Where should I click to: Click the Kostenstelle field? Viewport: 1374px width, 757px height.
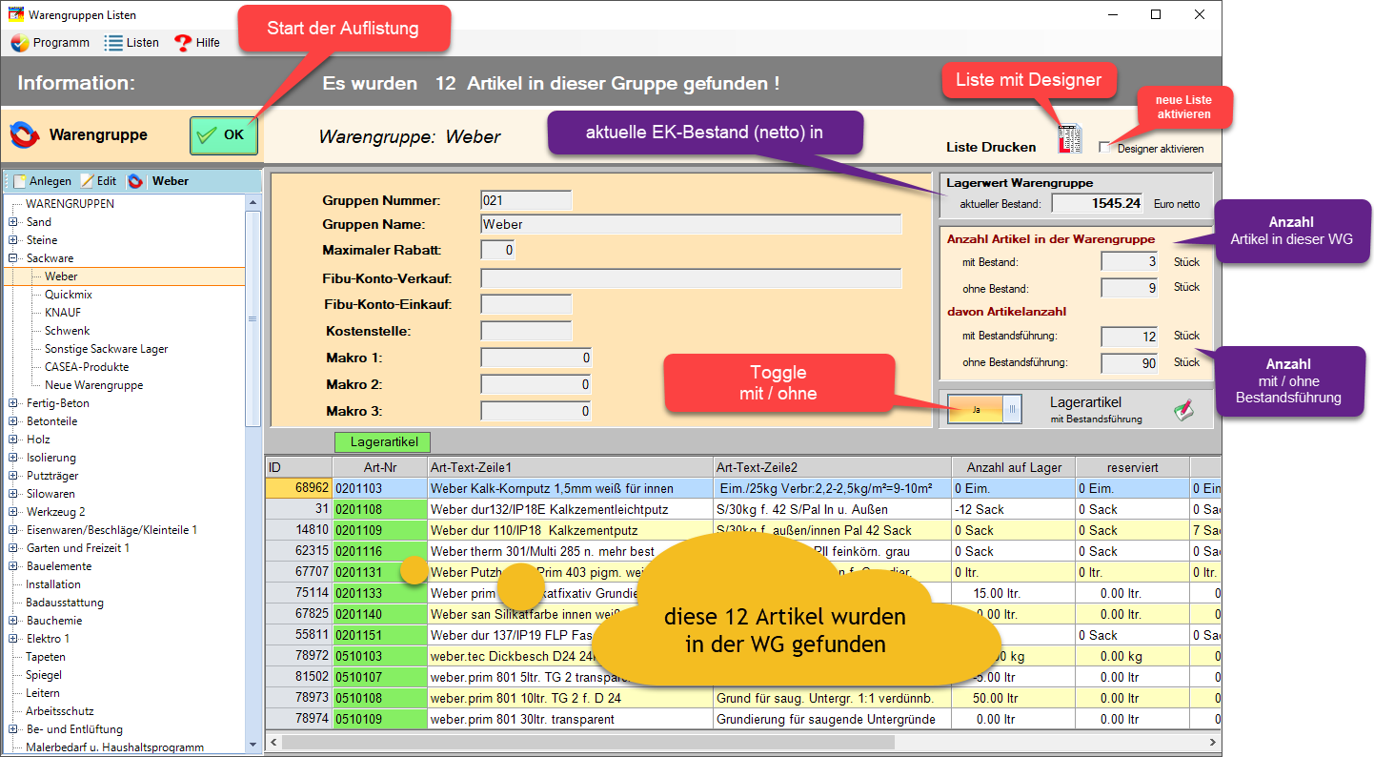pos(526,331)
